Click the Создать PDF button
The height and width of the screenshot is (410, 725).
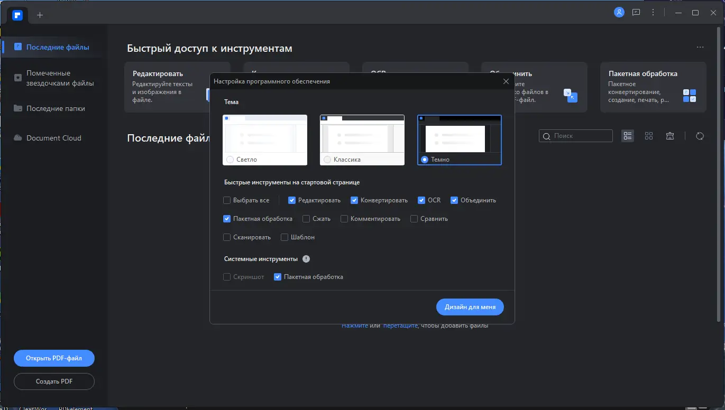(x=54, y=381)
